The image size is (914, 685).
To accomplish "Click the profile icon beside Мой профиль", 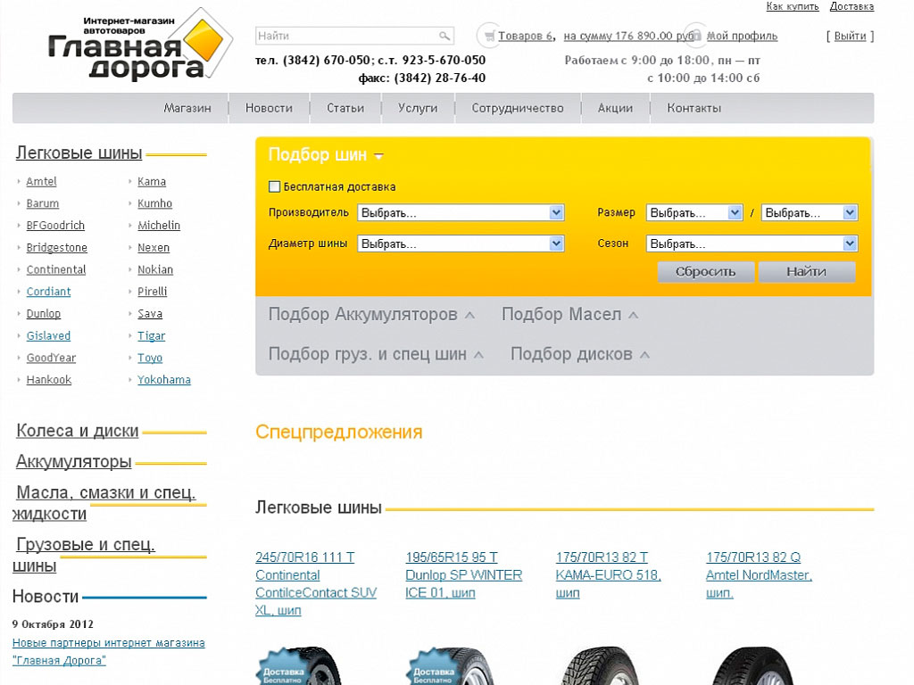I will click(696, 36).
